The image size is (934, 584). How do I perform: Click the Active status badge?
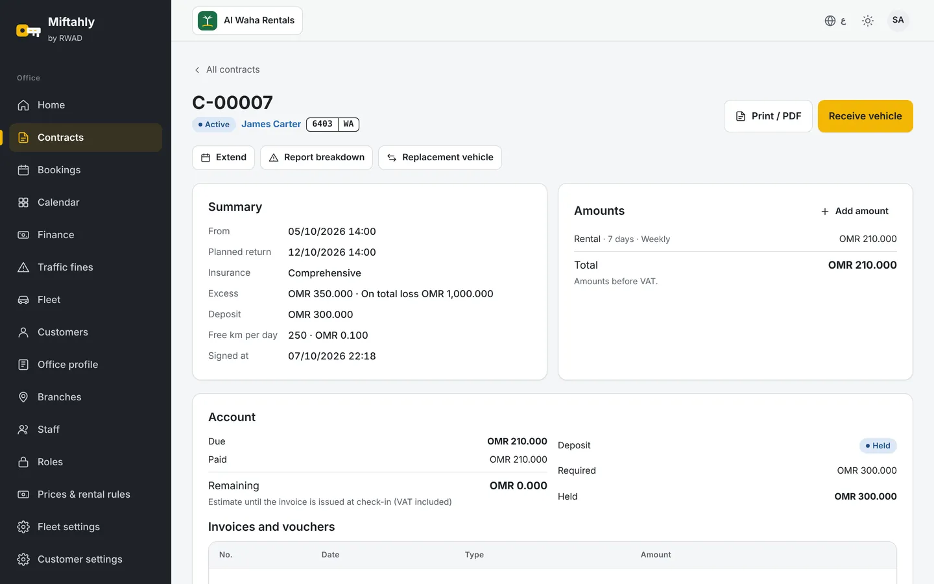click(214, 125)
